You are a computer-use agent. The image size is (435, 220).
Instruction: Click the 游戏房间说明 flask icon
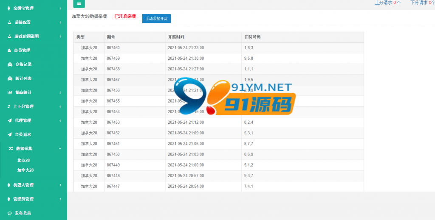coord(9,36)
